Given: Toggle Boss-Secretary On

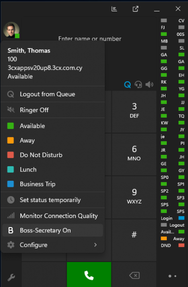Looking at the screenshot, I should pos(53,230).
